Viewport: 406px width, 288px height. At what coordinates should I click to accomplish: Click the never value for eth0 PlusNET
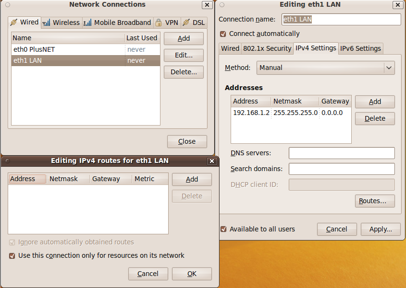point(136,49)
